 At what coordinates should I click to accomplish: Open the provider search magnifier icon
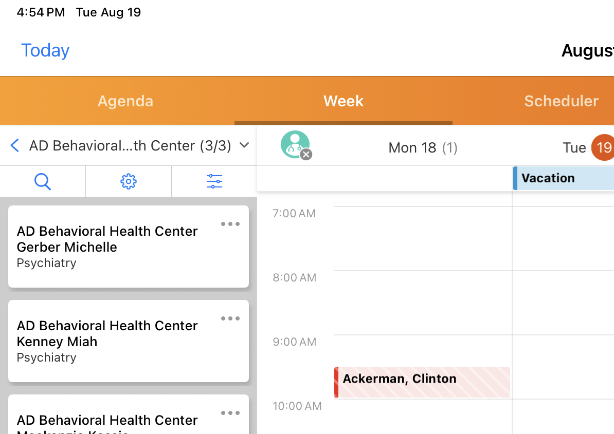43,181
